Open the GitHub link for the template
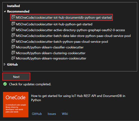The height and width of the screenshot is (121, 139). pos(37,114)
